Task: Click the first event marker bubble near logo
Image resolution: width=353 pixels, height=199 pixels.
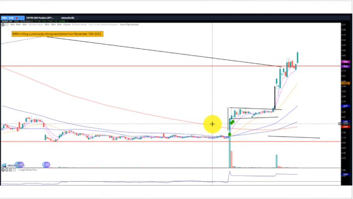Action: [x=20, y=165]
